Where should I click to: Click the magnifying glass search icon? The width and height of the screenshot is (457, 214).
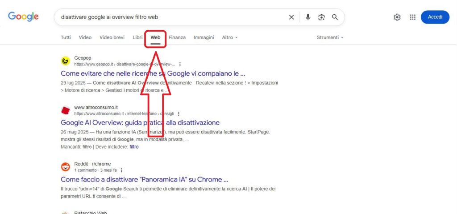tap(335, 17)
